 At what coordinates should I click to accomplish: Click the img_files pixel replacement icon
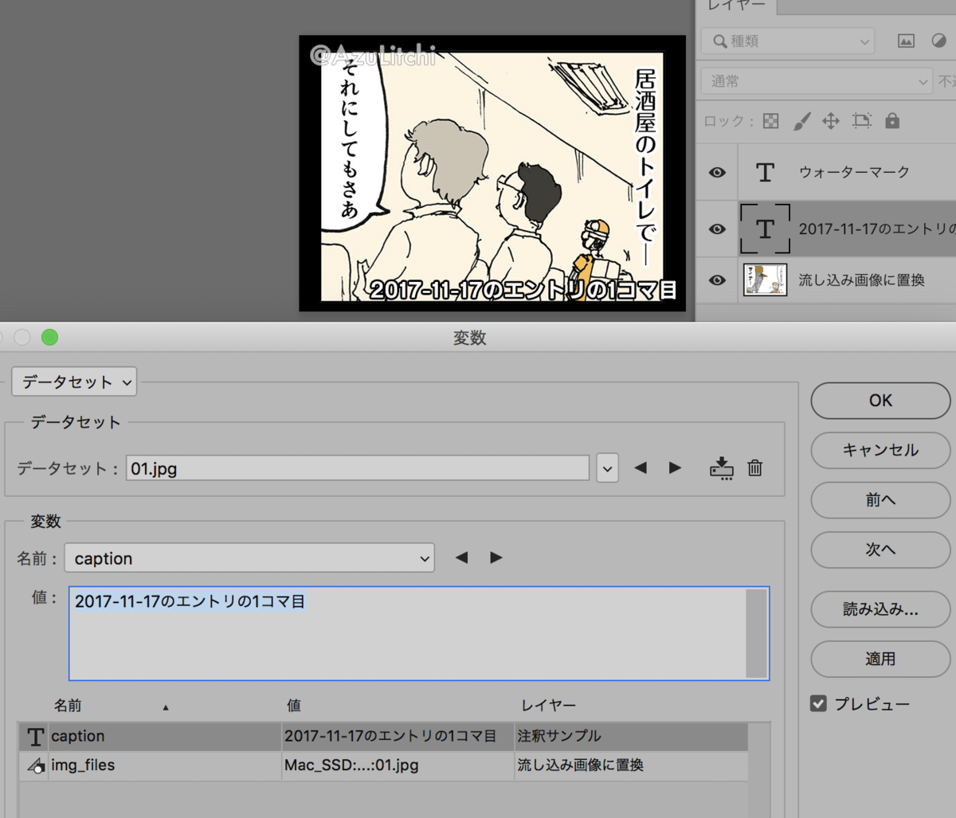(35, 765)
